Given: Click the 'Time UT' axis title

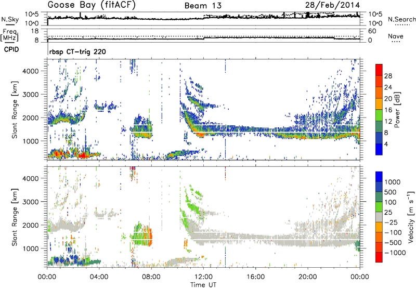Looking at the screenshot, I should tap(203, 285).
